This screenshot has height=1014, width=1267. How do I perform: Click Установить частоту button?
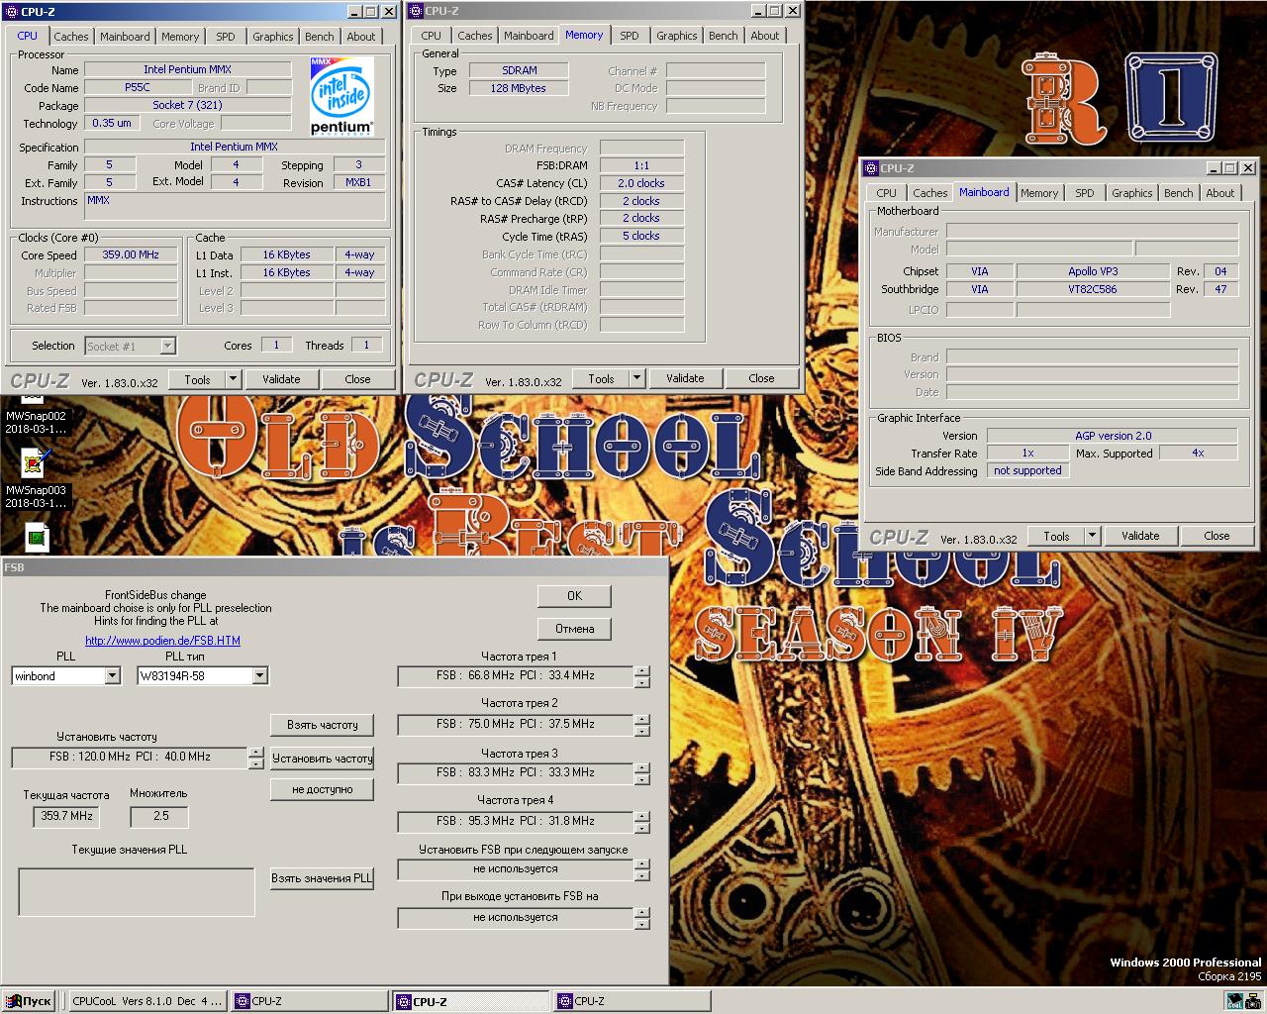tap(323, 759)
